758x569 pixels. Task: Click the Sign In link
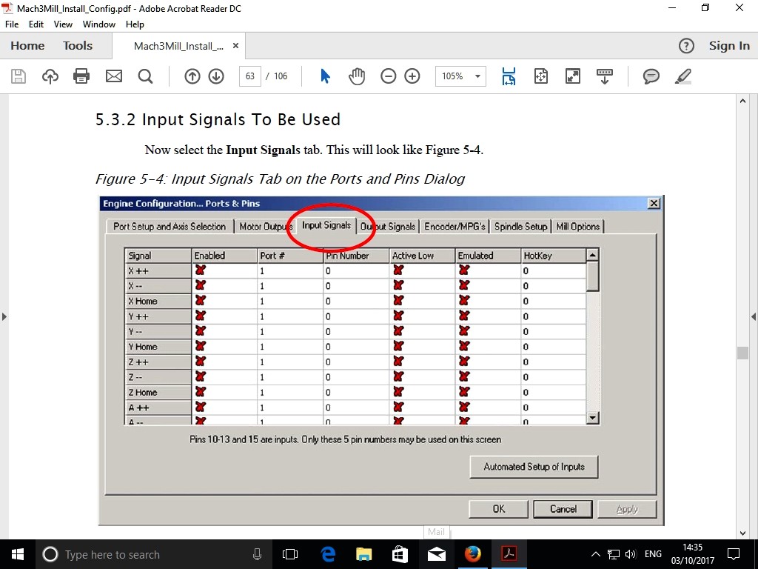pyautogui.click(x=728, y=46)
